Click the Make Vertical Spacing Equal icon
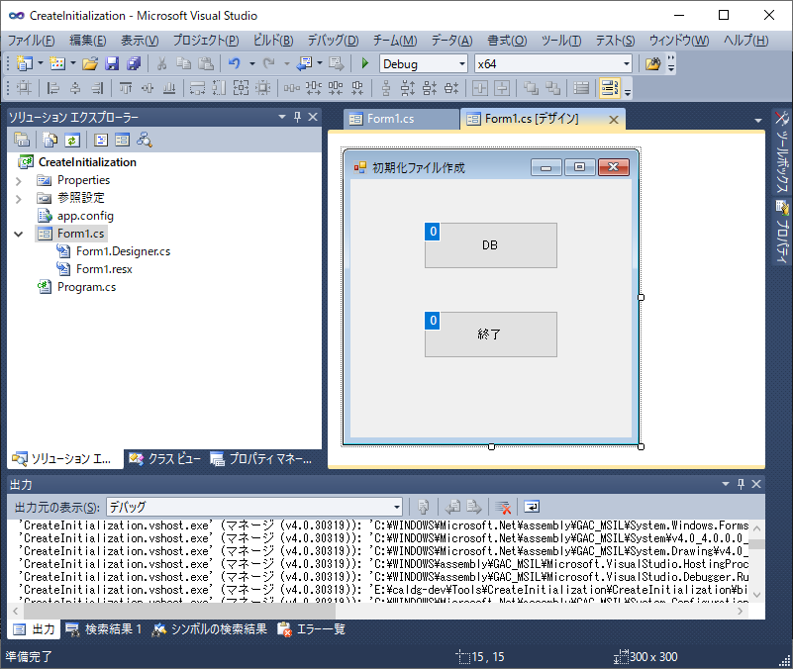 386,88
